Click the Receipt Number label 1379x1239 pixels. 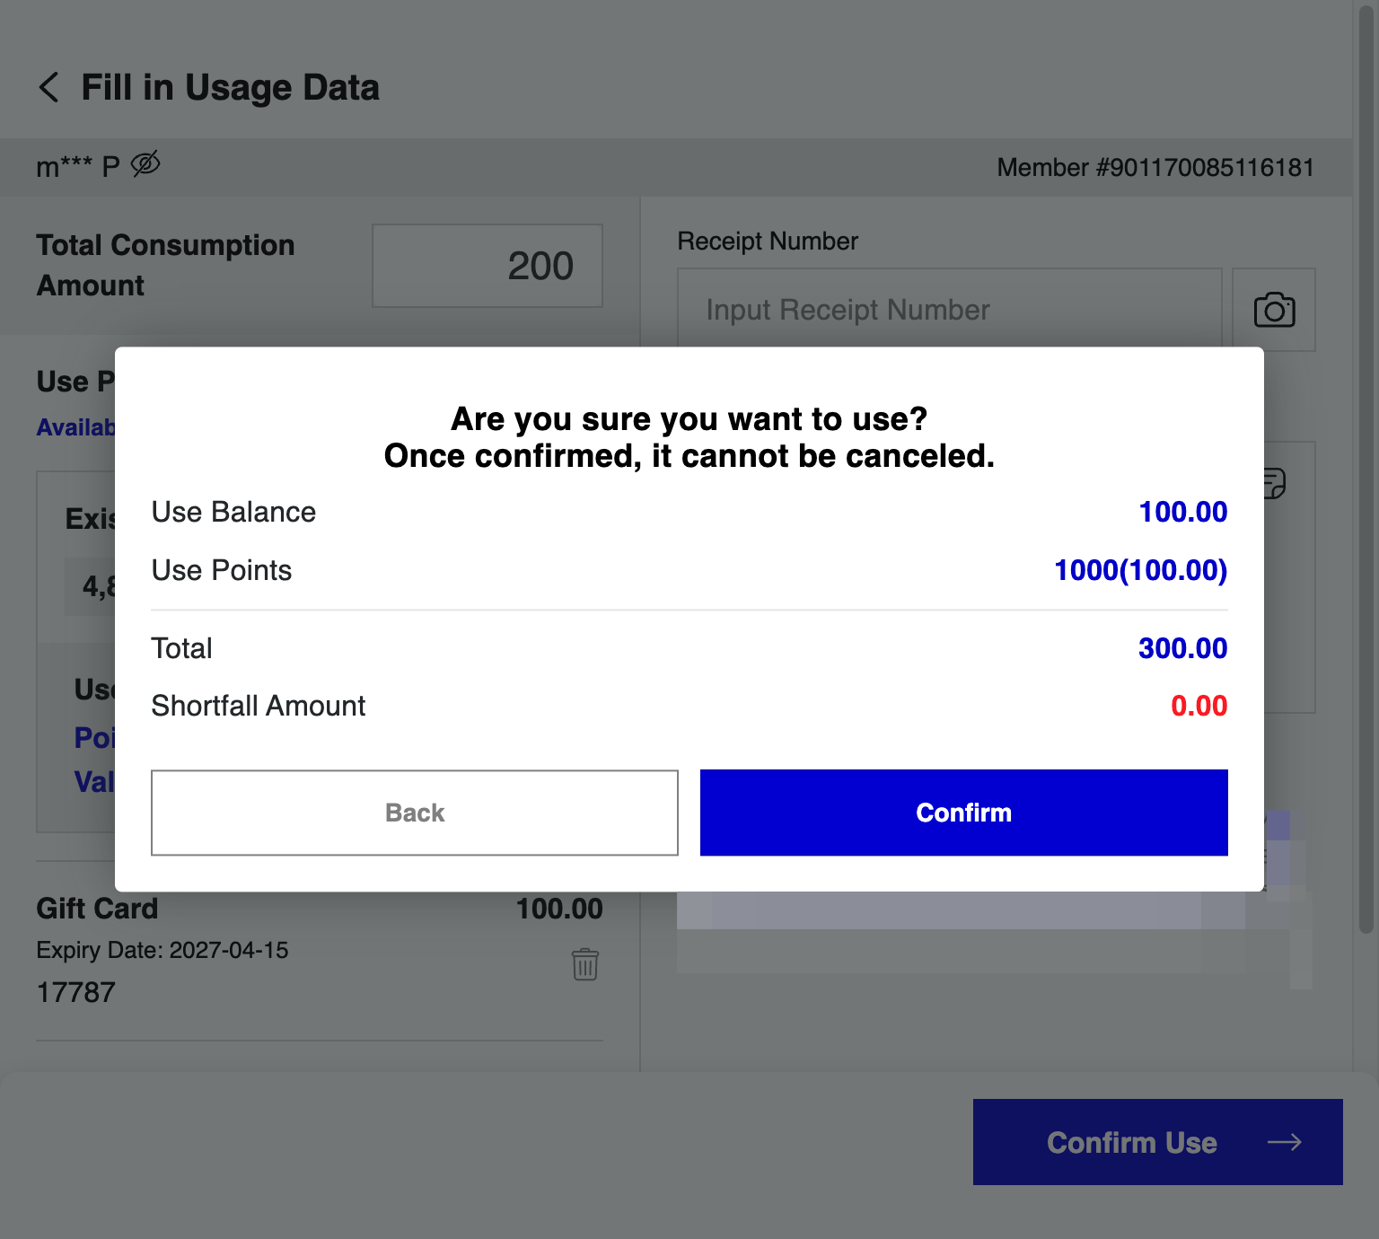click(768, 242)
